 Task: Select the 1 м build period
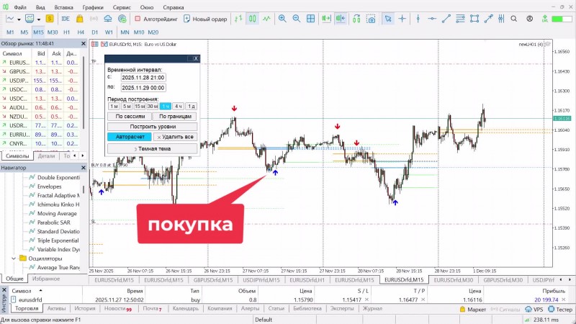114,106
